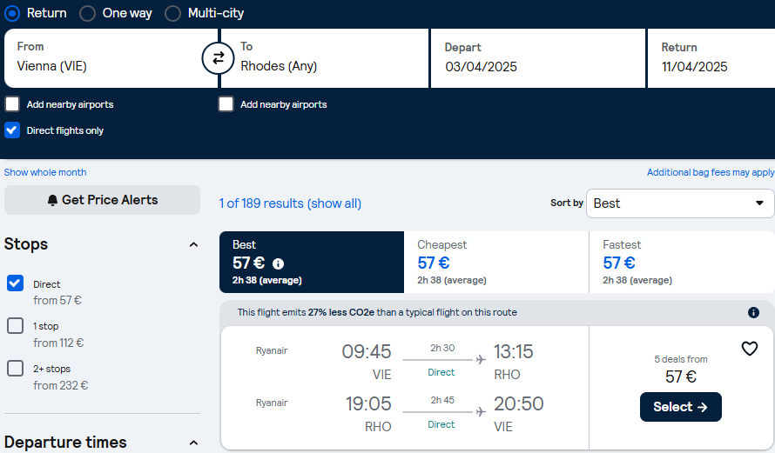Select the One way radio button
775x453 pixels.
[87, 13]
